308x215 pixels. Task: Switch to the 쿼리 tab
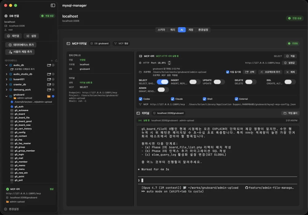(x=173, y=30)
